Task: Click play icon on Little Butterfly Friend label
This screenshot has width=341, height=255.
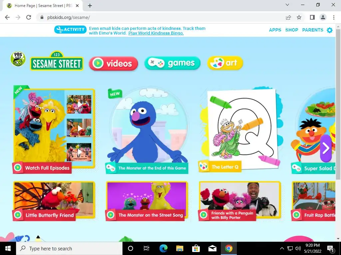Action: [18, 215]
